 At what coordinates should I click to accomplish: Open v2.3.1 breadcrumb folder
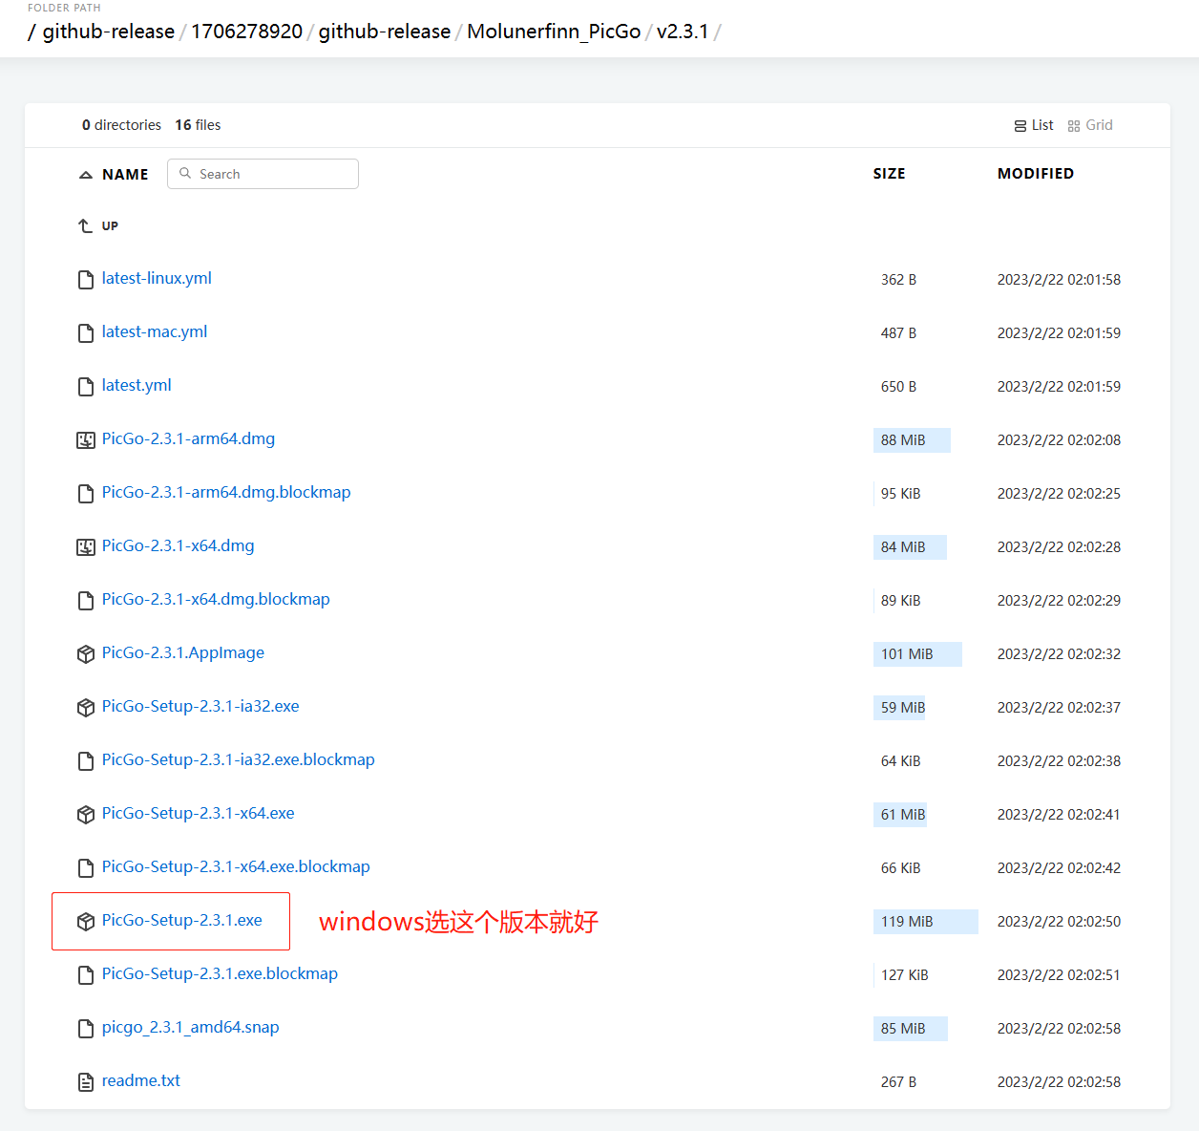pos(683,32)
